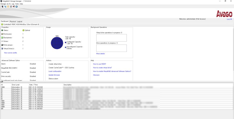Select log row dated 2021-11-20, 16:32:55
This screenshot has height=119, width=234.
[117, 97]
